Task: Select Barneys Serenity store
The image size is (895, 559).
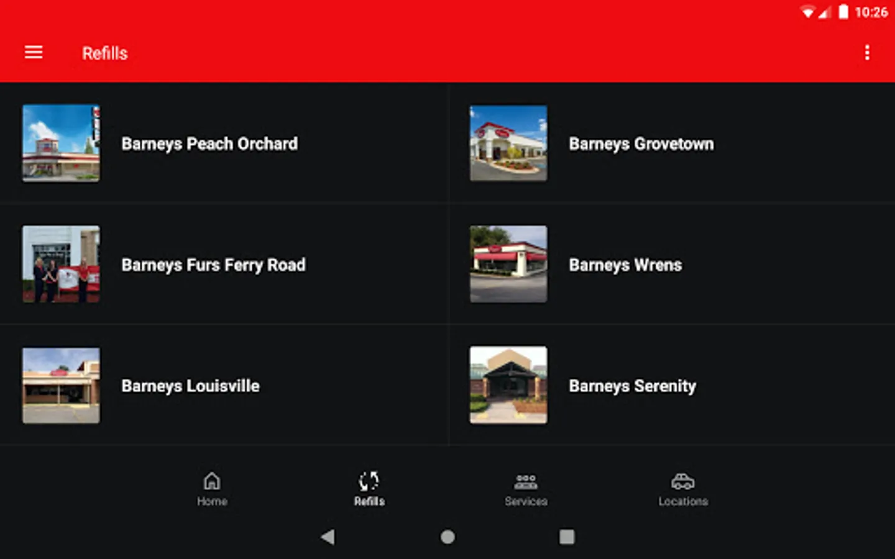Action: [672, 385]
